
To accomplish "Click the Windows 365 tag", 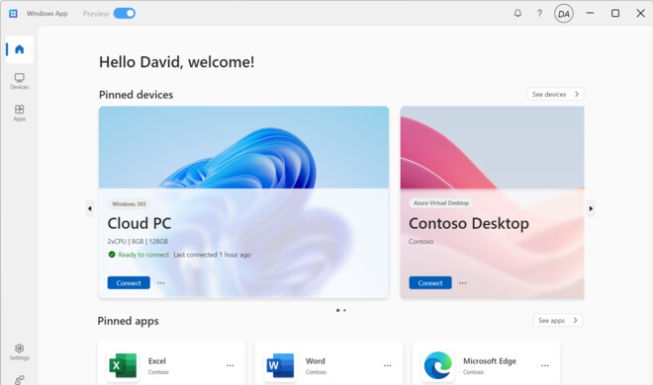I will click(129, 204).
